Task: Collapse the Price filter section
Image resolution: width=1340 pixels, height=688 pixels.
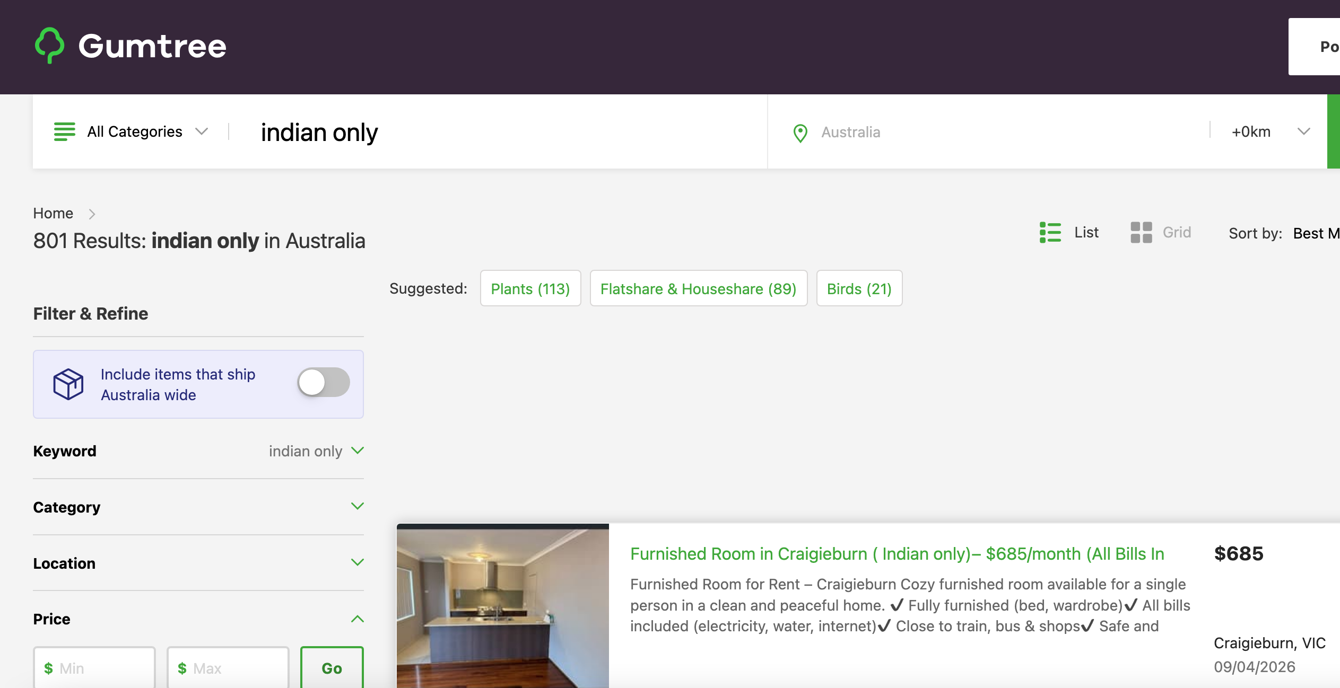Action: point(358,619)
